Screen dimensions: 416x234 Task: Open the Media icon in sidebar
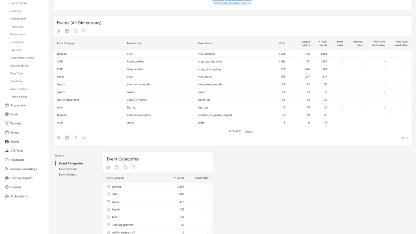[x=7, y=142]
